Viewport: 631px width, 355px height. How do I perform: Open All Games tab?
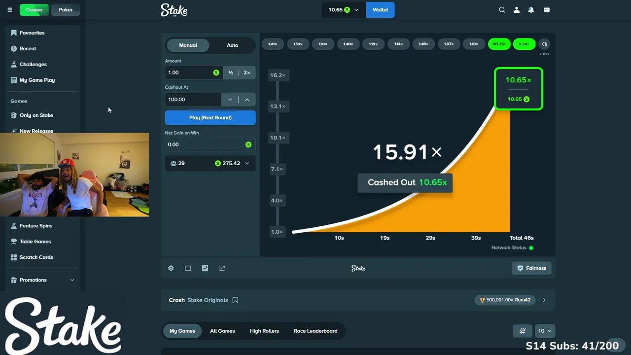[x=222, y=331]
